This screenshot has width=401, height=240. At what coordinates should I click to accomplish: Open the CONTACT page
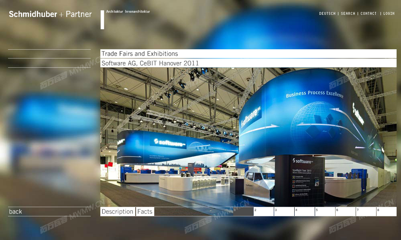point(368,14)
